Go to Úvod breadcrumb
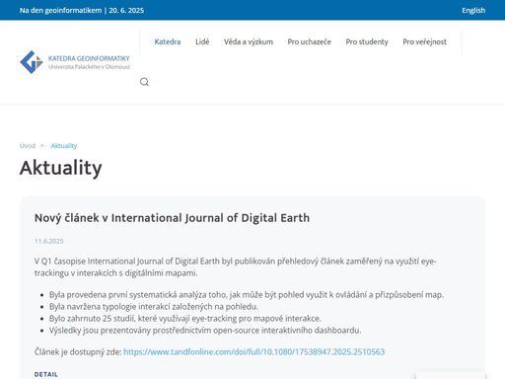The width and height of the screenshot is (505, 379). 28,145
